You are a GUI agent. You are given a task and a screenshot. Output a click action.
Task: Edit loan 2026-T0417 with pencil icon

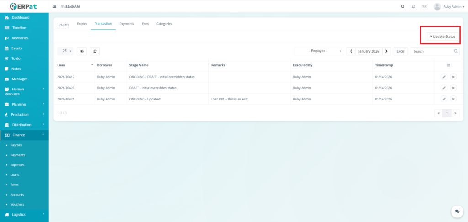click(x=444, y=77)
